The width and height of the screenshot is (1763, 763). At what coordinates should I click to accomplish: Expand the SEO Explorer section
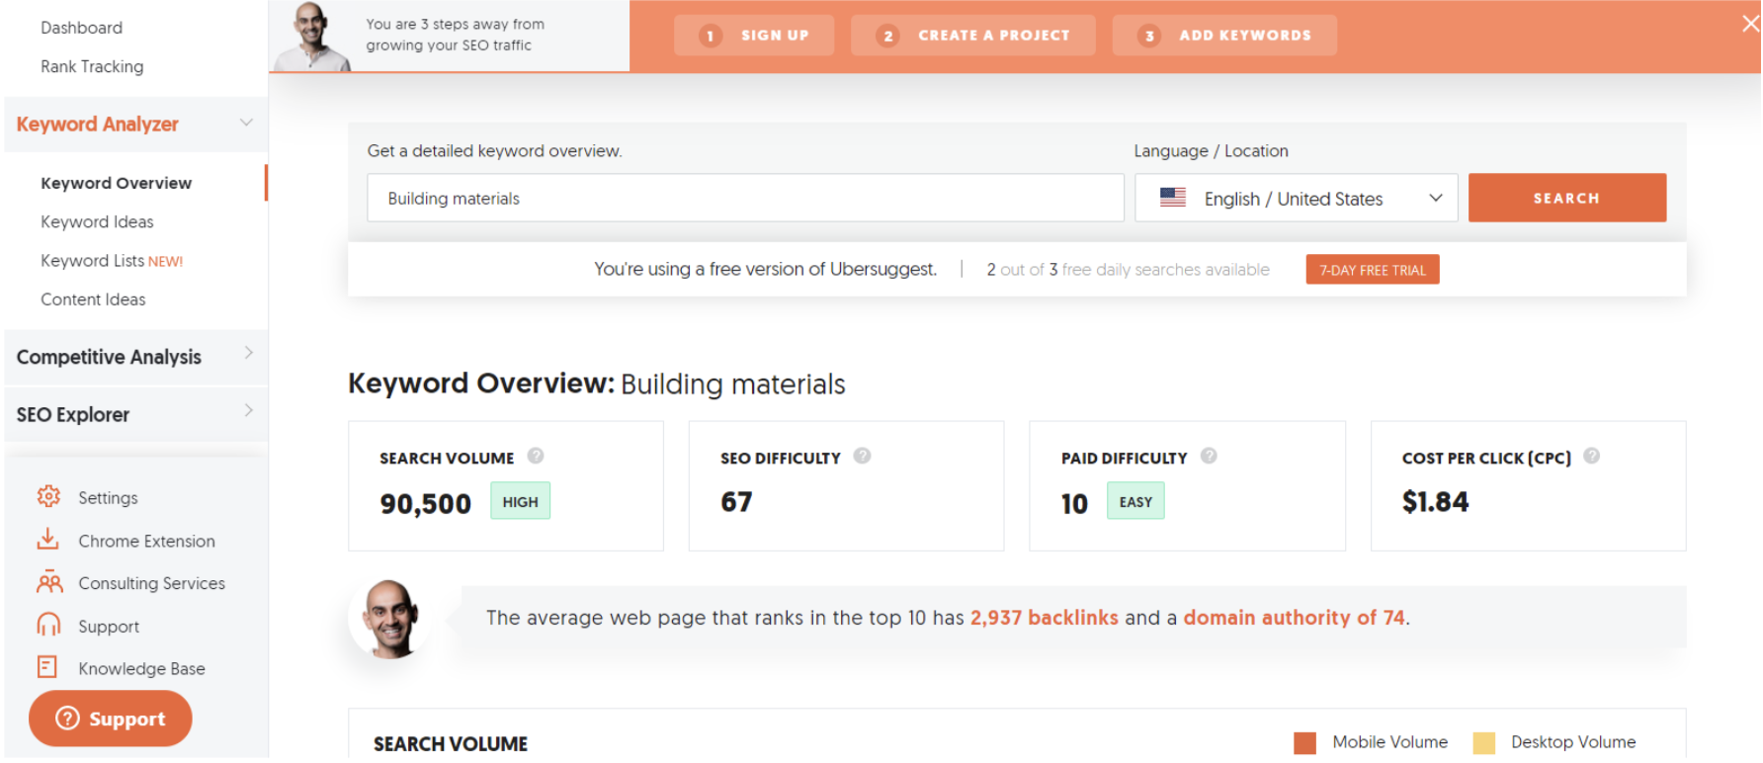248,411
